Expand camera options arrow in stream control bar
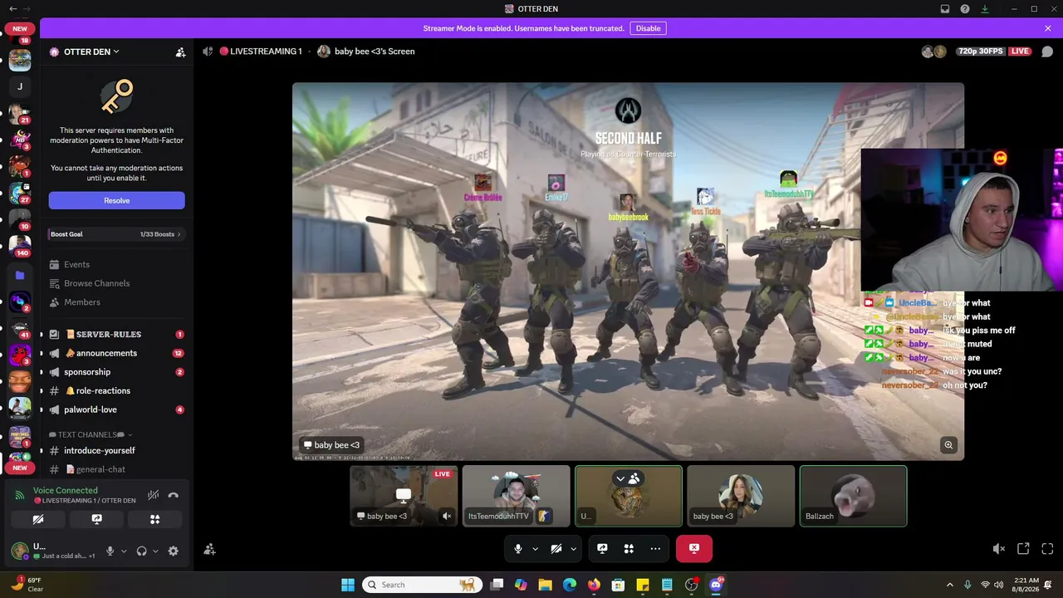This screenshot has height=598, width=1063. pyautogui.click(x=573, y=549)
